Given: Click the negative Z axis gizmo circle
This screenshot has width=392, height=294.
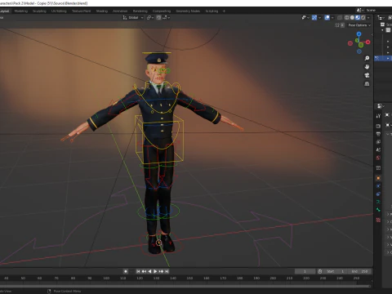Looking at the screenshot, I should (x=359, y=51).
